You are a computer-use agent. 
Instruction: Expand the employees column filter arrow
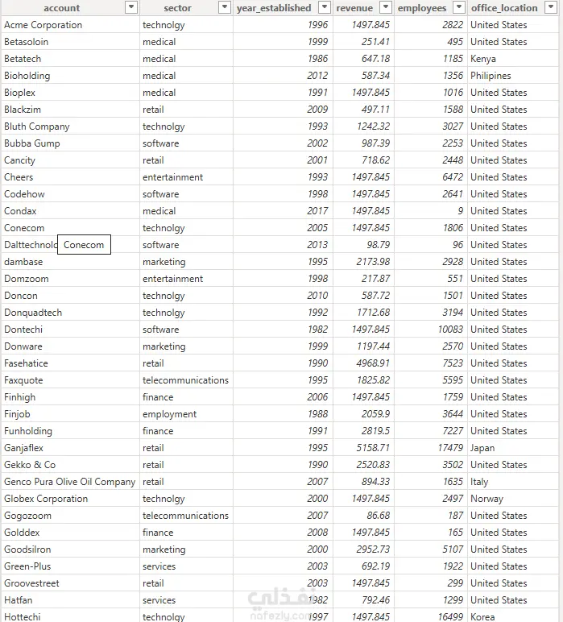tap(459, 7)
